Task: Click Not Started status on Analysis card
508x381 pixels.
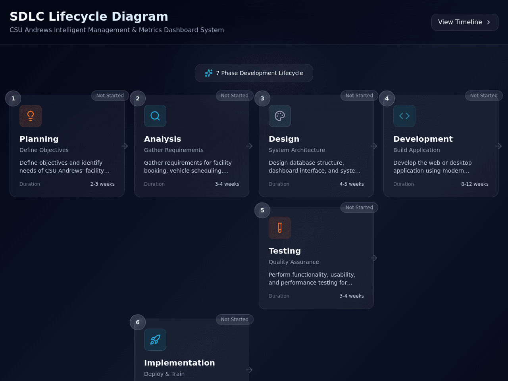Action: point(235,96)
